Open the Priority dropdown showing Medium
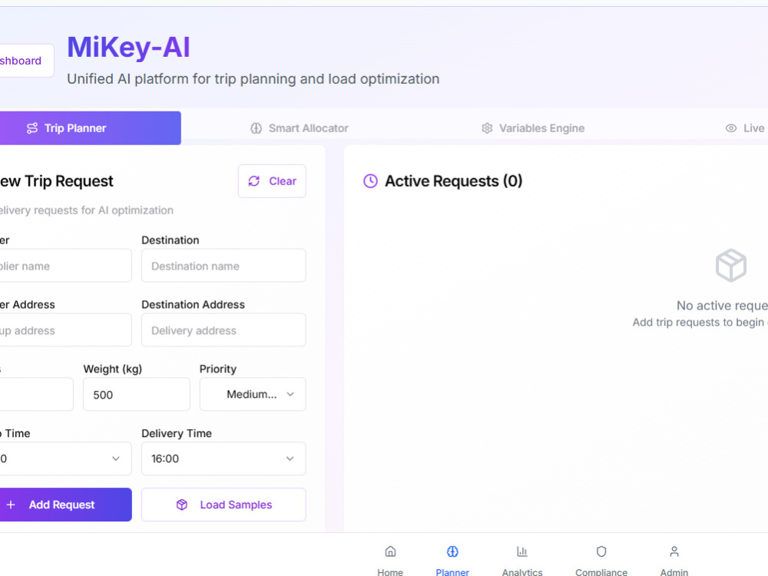 253,394
